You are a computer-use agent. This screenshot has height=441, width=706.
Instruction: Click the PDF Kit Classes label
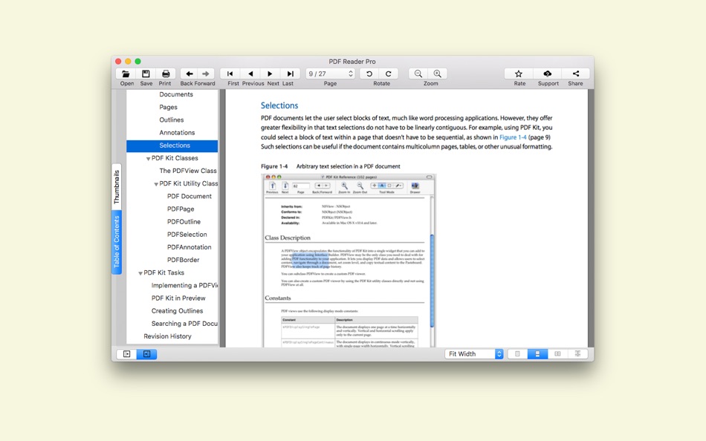[x=175, y=158]
